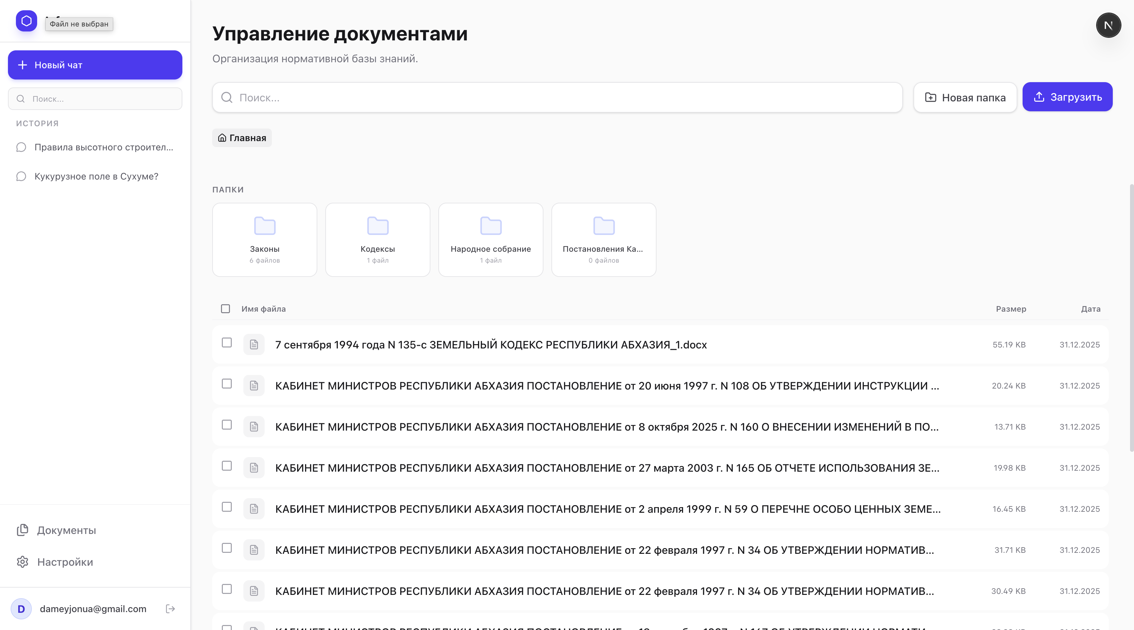Open the Законы folder icon
Viewport: 1134px width, 630px height.
click(264, 226)
